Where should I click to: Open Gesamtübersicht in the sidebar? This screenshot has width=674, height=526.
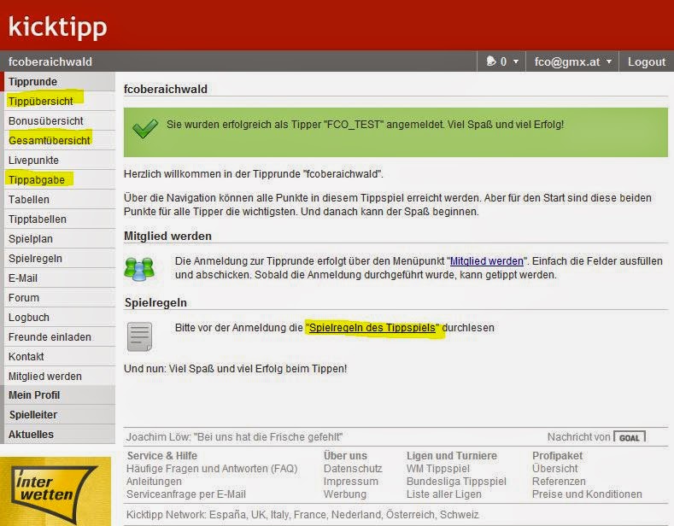pos(59,141)
